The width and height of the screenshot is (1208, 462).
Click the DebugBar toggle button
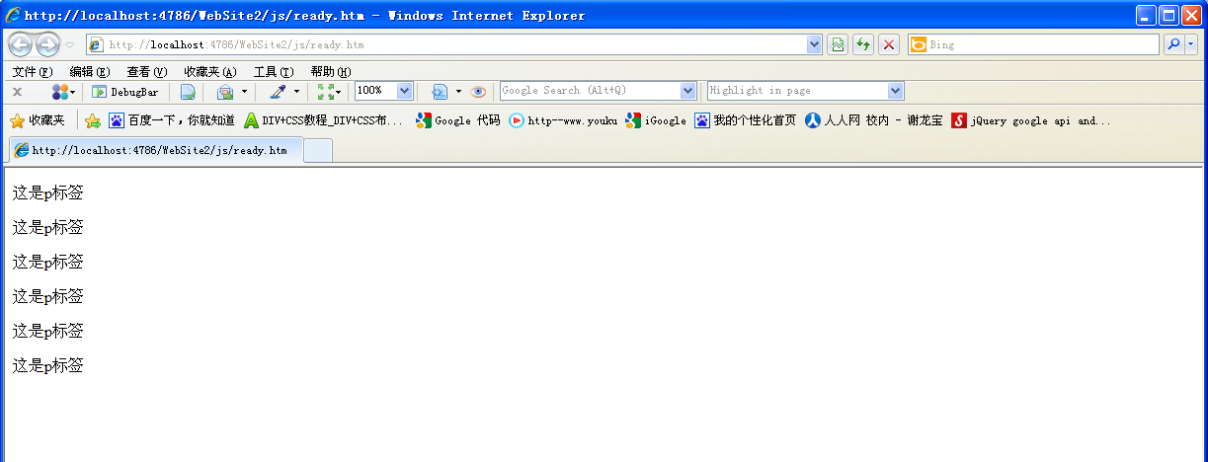[x=125, y=91]
